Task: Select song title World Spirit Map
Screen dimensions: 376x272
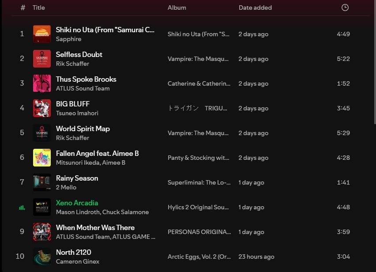Action: (83, 128)
